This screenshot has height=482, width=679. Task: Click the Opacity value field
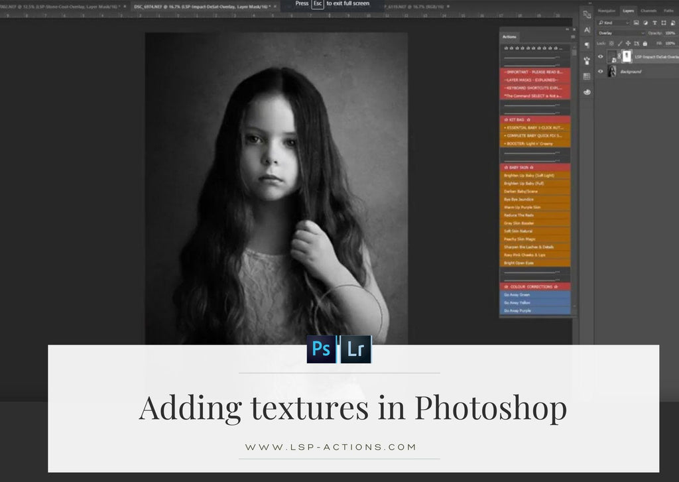coord(670,32)
